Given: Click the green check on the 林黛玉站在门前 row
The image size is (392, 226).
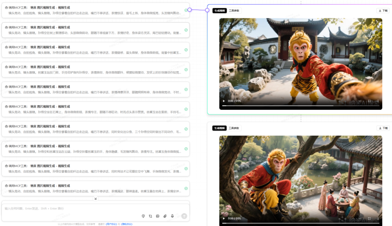Looking at the screenshot, I should (x=186, y=70).
